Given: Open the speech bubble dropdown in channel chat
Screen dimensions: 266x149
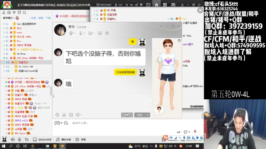Looking at the screenshot, I should 187,132.
